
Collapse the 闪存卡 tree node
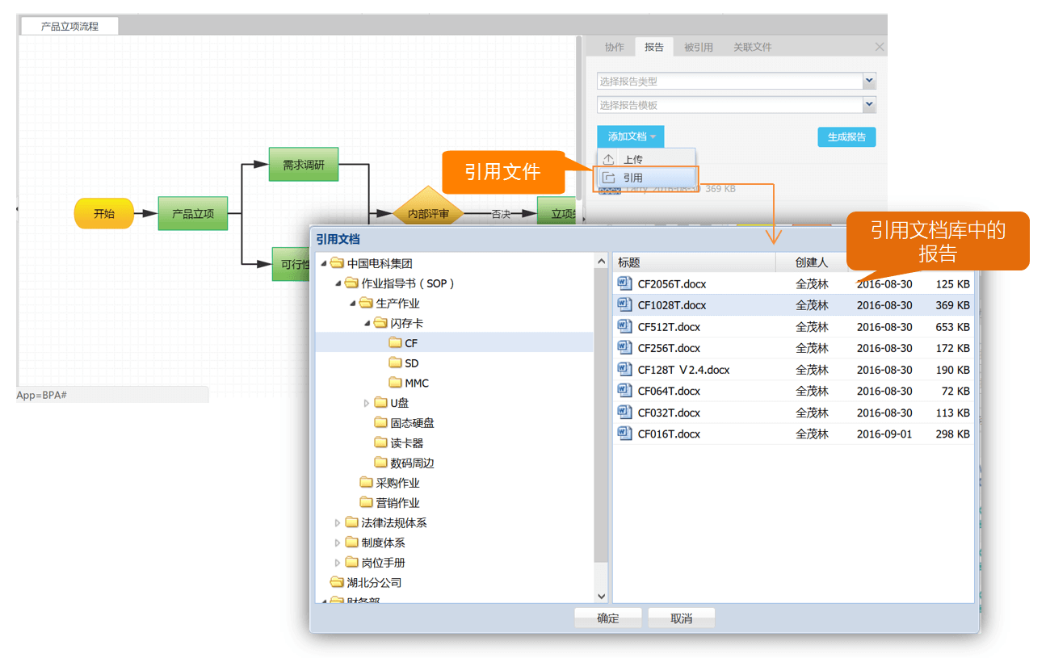[367, 323]
